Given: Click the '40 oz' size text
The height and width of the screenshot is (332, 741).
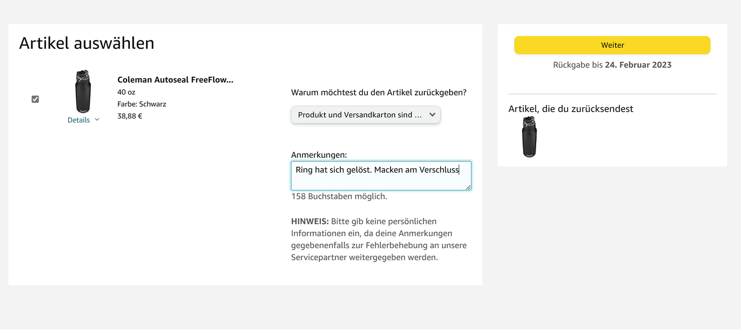Looking at the screenshot, I should (x=126, y=92).
